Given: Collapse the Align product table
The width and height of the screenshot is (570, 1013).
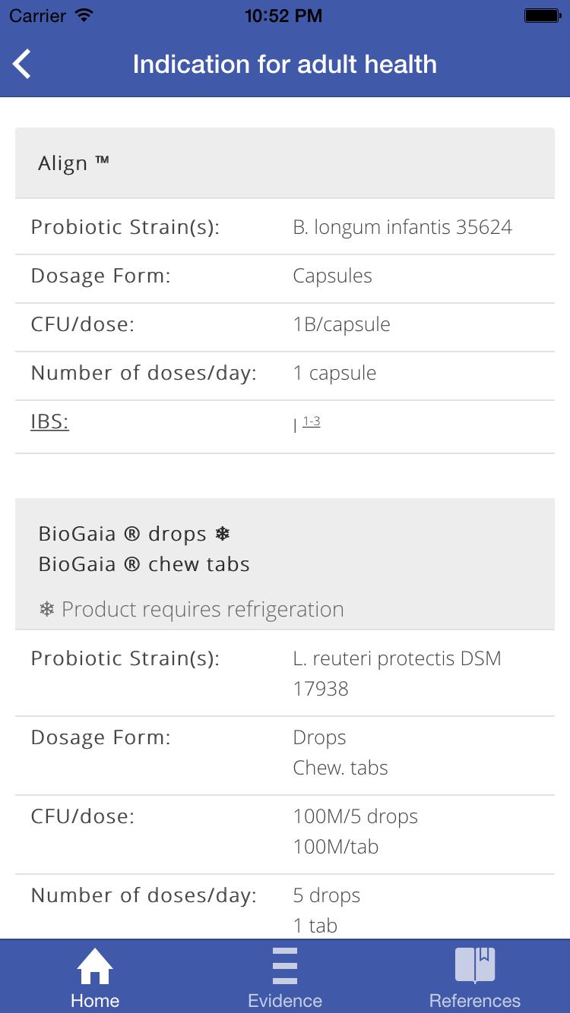Looking at the screenshot, I should (284, 163).
